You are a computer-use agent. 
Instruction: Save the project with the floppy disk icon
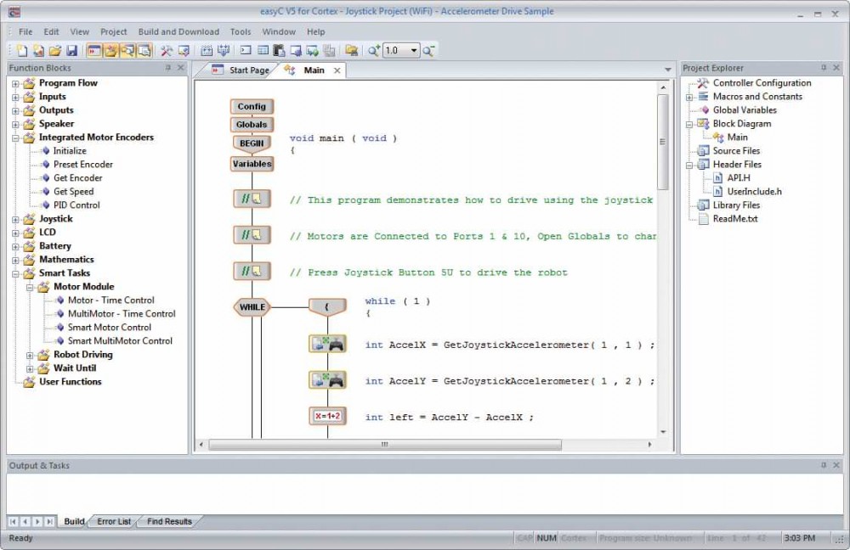(71, 51)
